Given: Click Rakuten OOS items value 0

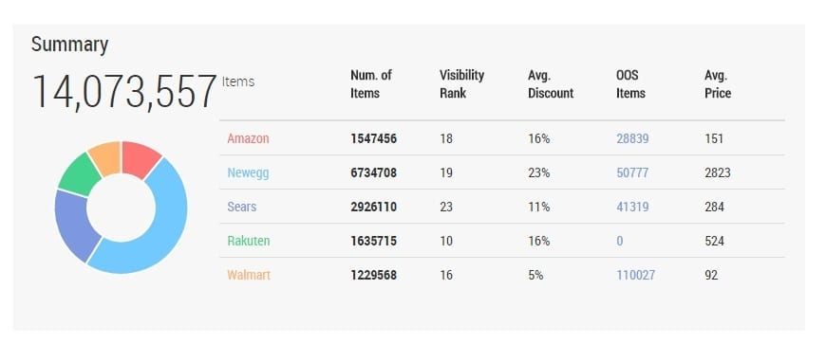Looking at the screenshot, I should 619,241.
